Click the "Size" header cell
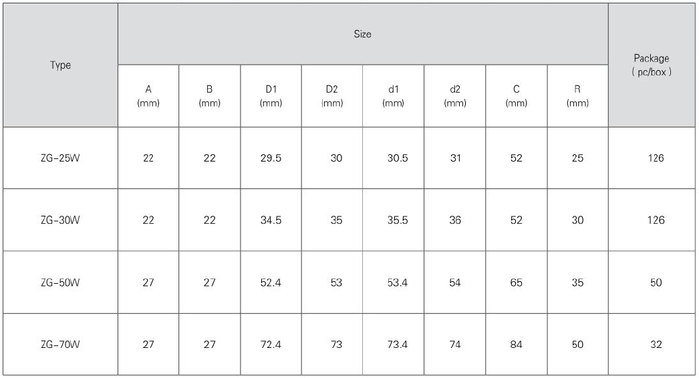699x378 pixels. click(362, 34)
